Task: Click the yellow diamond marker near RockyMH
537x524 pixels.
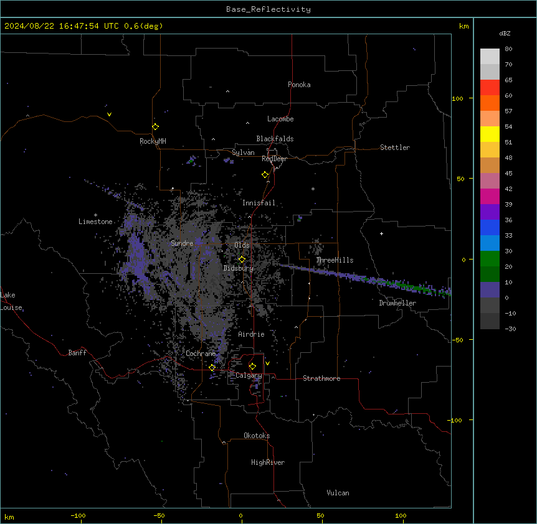Action: (x=156, y=127)
